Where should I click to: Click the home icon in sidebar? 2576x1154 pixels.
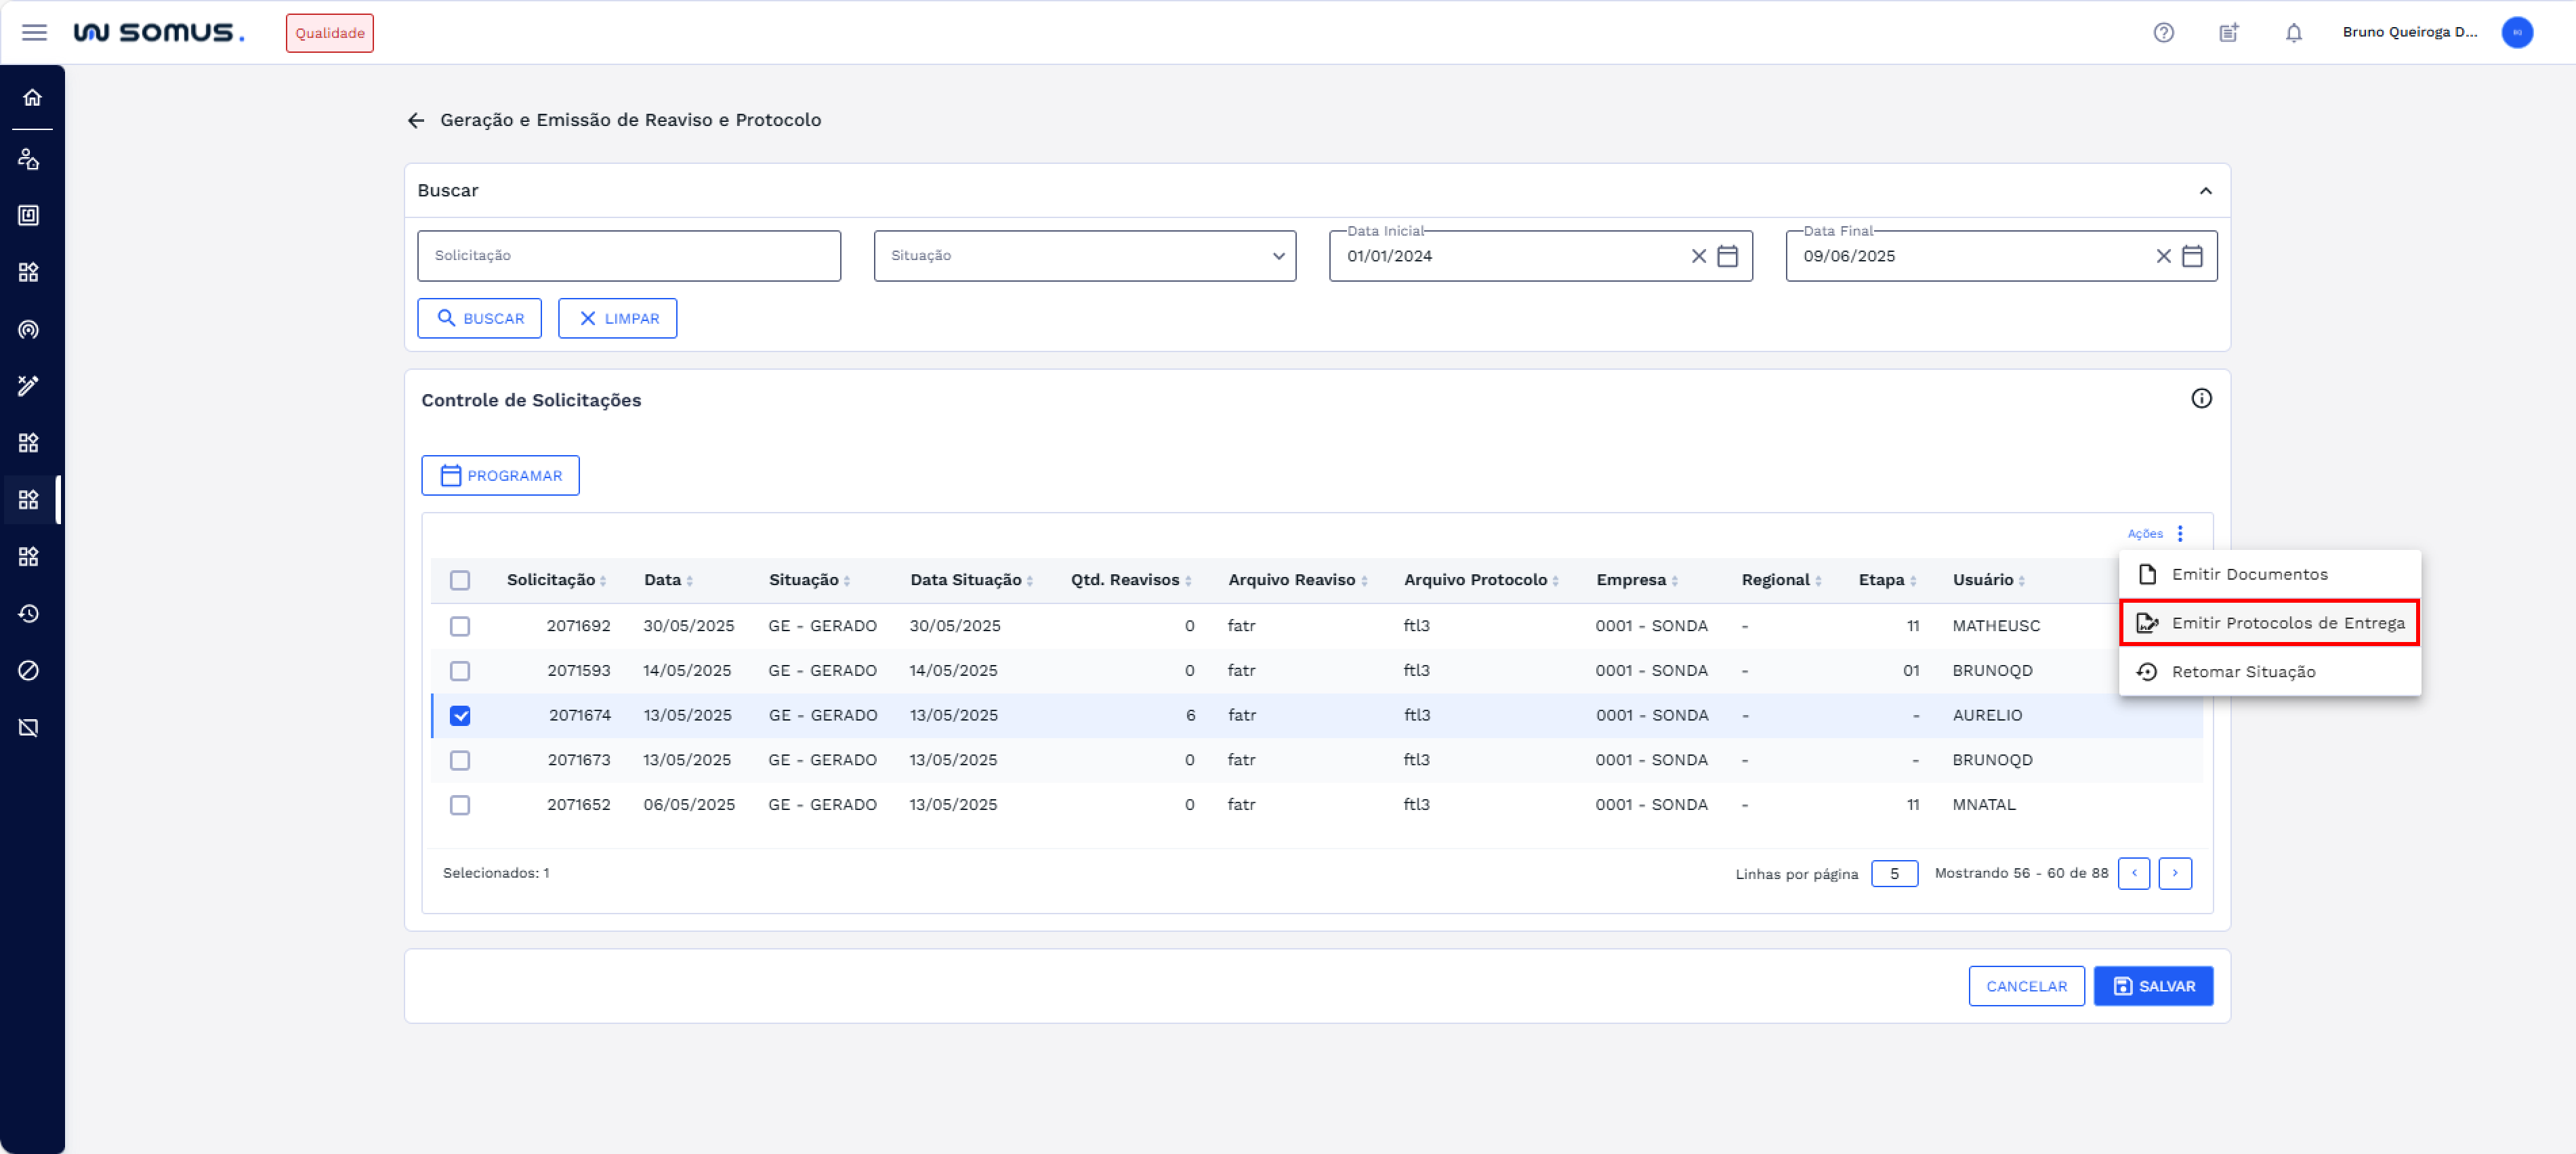point(32,97)
